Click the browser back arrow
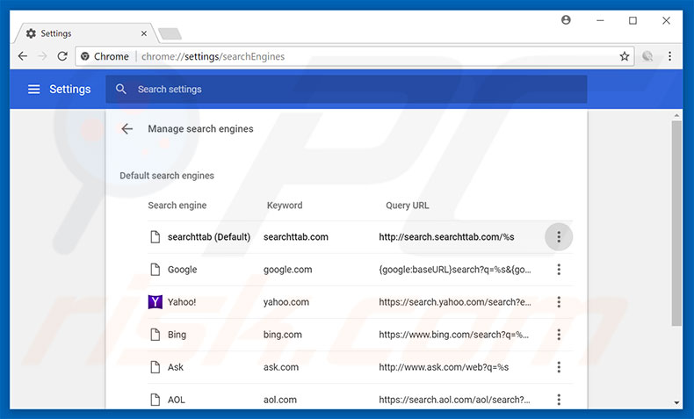Viewport: 694px width, 419px height. click(x=23, y=56)
